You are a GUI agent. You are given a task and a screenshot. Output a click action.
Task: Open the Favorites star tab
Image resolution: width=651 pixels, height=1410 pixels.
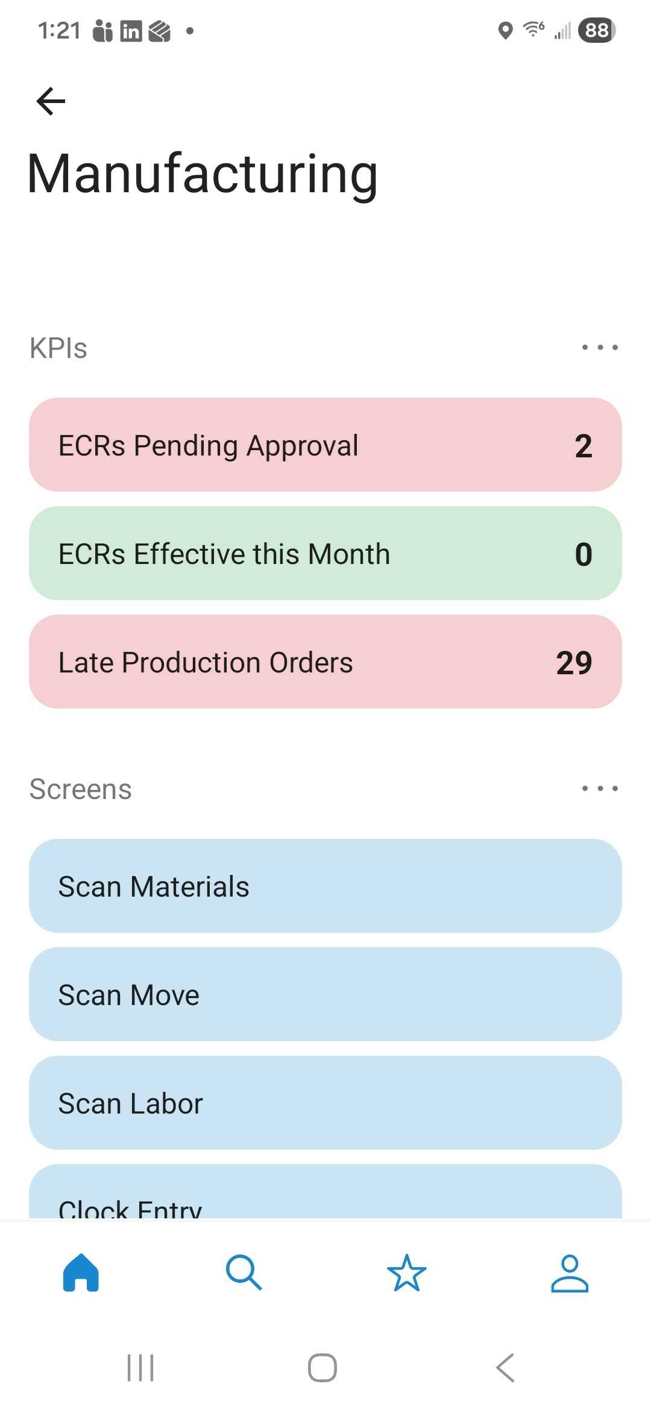(407, 1273)
